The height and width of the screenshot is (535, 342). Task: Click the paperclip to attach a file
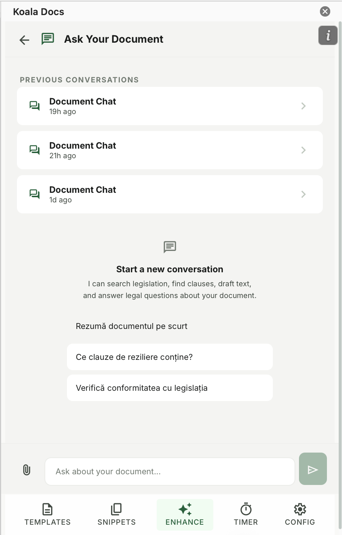point(26,470)
